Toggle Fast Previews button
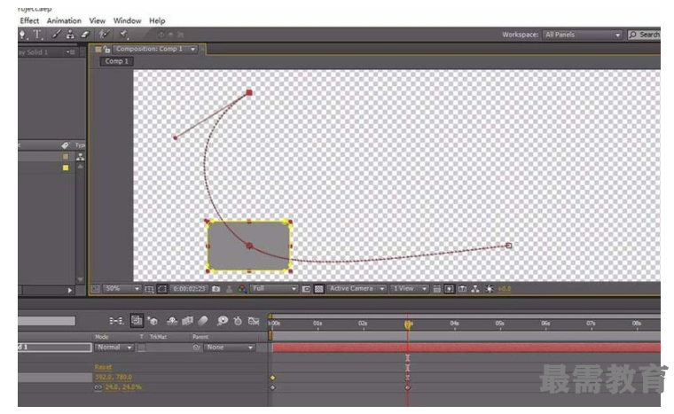 pos(450,289)
